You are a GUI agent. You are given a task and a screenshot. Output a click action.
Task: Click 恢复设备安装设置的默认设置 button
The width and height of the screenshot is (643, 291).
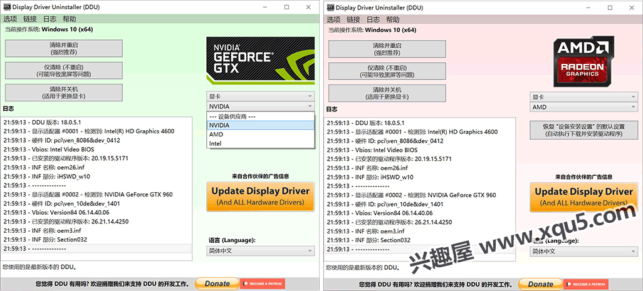pyautogui.click(x=584, y=130)
